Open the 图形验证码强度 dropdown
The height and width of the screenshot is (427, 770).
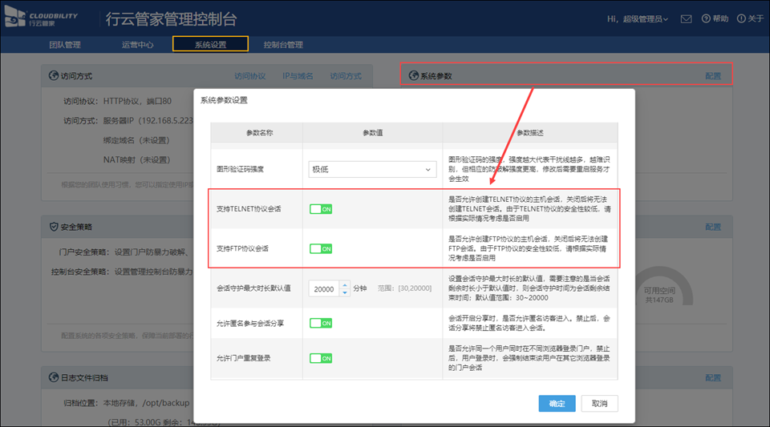pos(372,170)
